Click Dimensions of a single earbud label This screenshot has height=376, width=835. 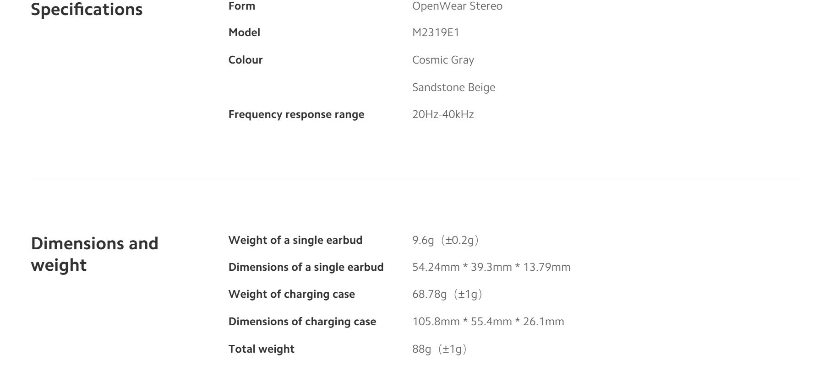tap(306, 267)
